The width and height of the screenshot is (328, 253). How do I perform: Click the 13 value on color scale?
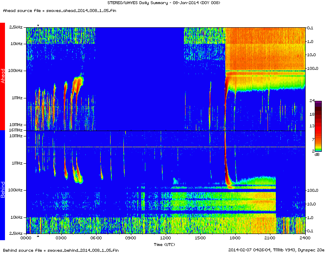(312, 126)
